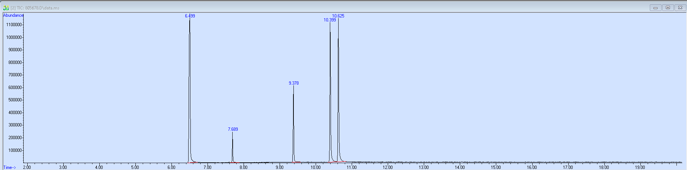The image size is (687, 170).
Task: Click the 13.00 time axis value
Action: pyautogui.click(x=424, y=167)
